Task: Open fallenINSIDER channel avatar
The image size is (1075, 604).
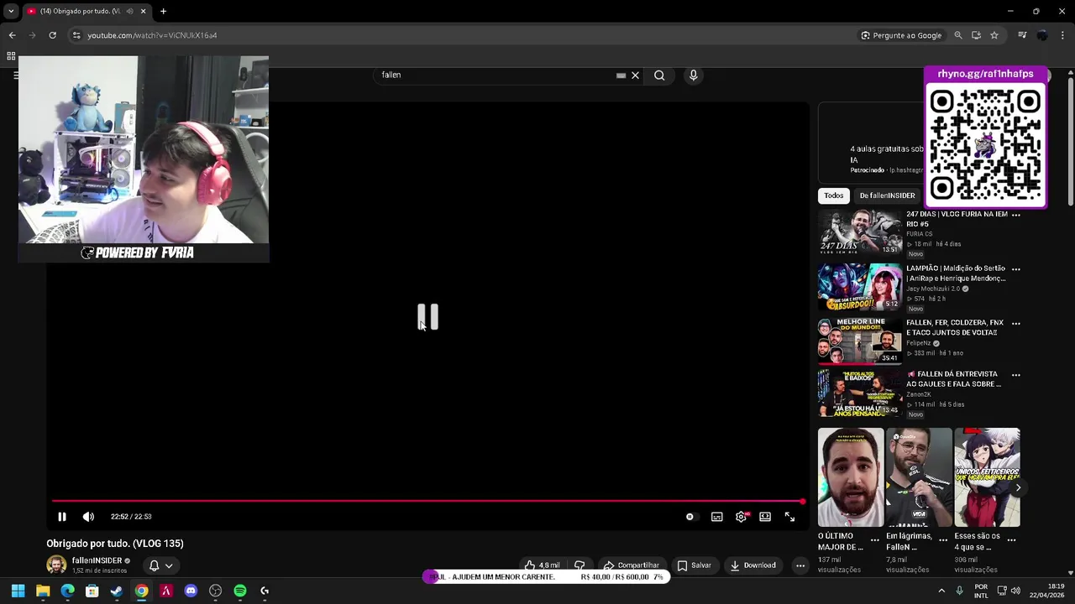Action: (x=56, y=565)
